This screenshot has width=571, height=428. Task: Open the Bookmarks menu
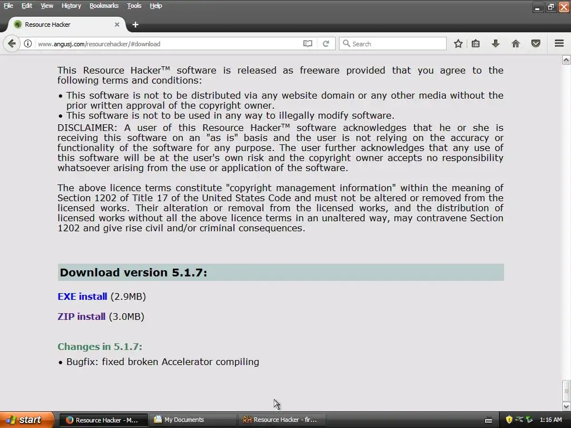click(104, 6)
